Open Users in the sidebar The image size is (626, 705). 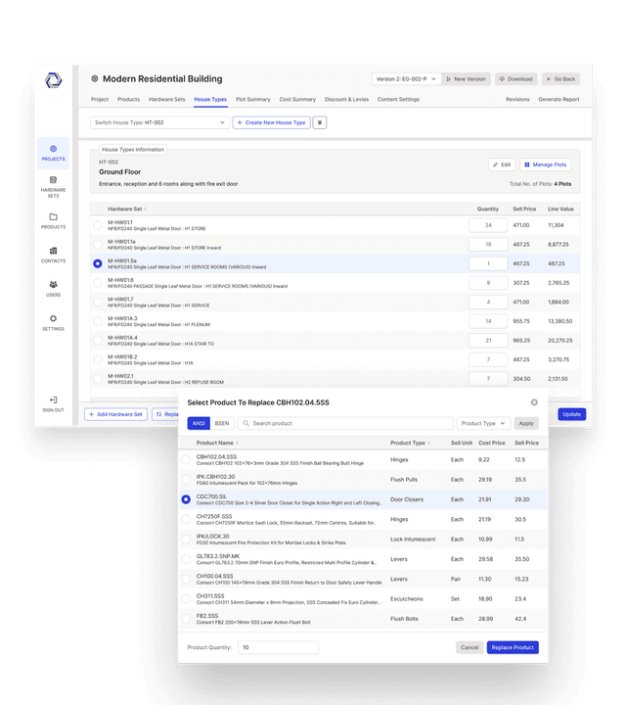point(53,288)
